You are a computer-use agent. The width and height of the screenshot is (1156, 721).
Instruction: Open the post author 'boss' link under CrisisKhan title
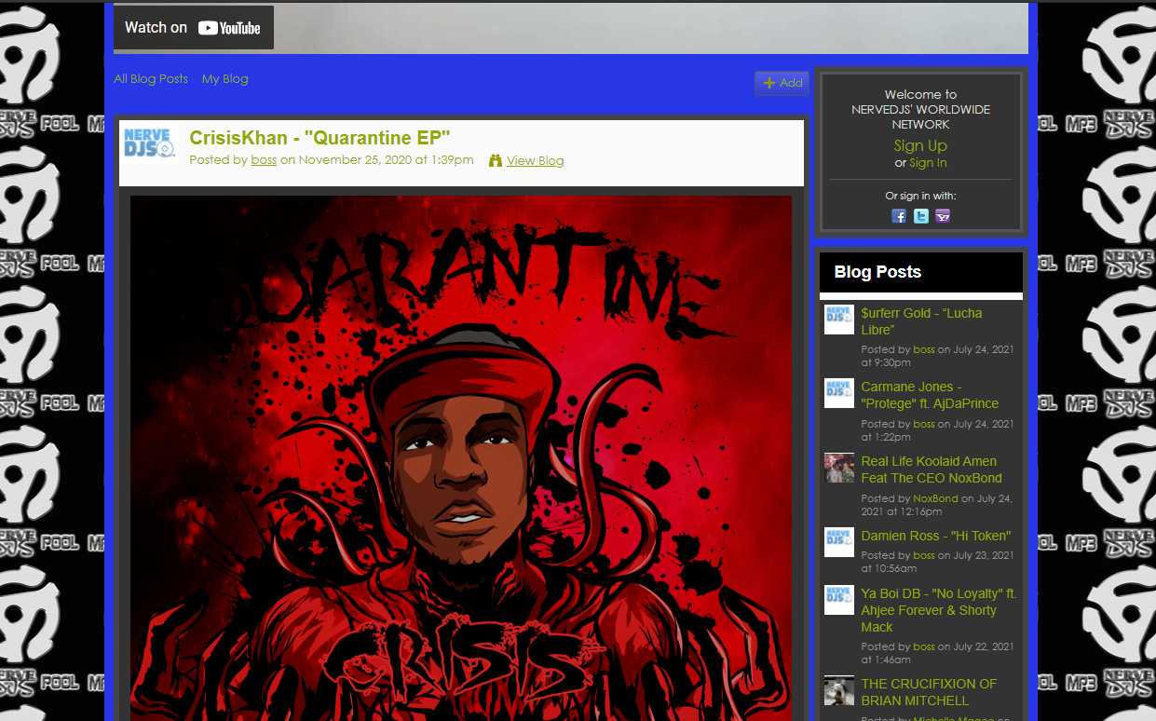pyautogui.click(x=264, y=160)
